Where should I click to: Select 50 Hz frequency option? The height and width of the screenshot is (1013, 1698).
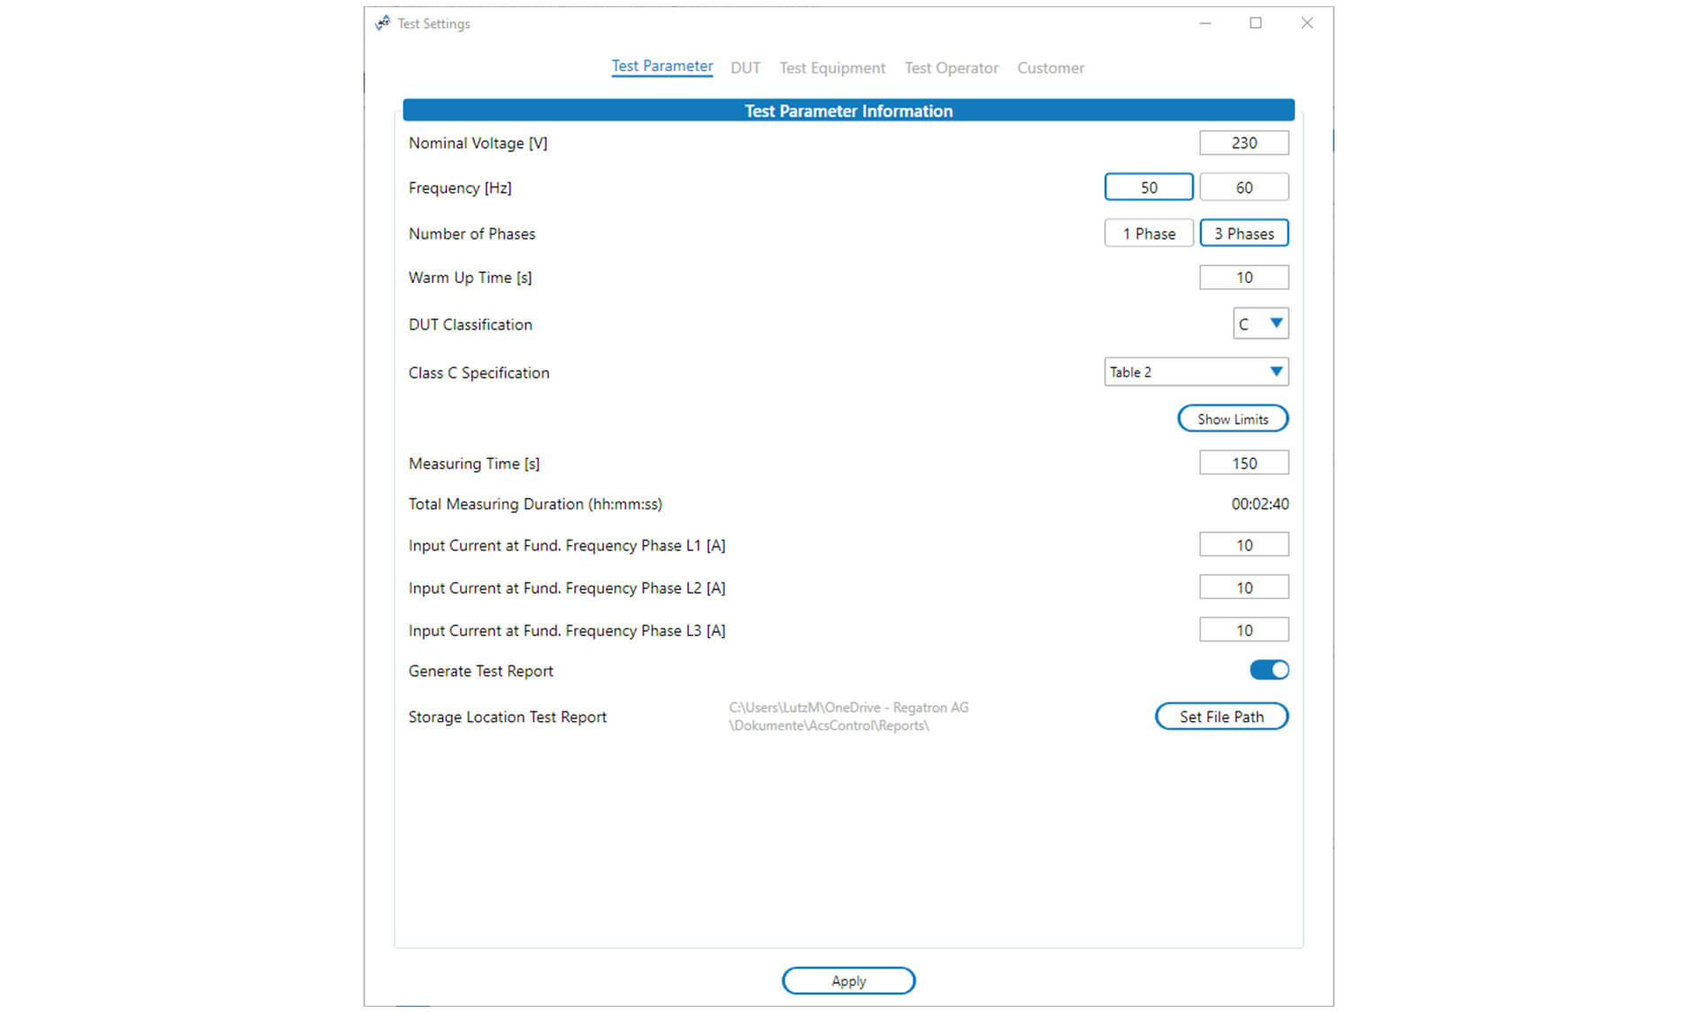click(x=1148, y=188)
